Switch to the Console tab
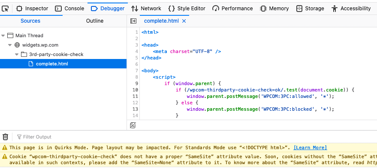This screenshot has height=168, width=377. click(69, 9)
